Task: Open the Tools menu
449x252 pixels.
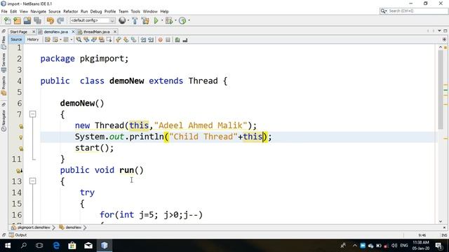Action: point(135,11)
